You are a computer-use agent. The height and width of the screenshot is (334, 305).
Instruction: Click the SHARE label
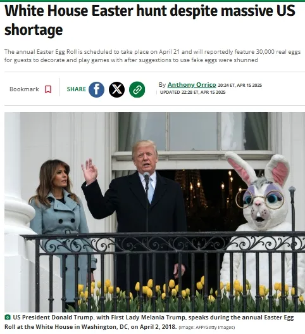pos(77,89)
